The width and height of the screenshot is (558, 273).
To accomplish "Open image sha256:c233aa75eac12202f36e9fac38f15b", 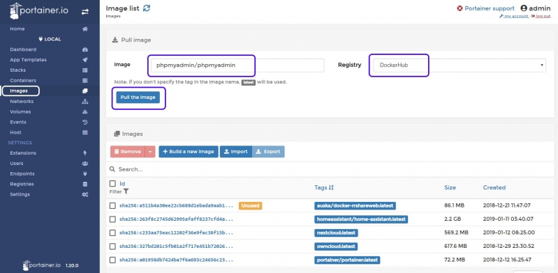I will pyautogui.click(x=176, y=233).
